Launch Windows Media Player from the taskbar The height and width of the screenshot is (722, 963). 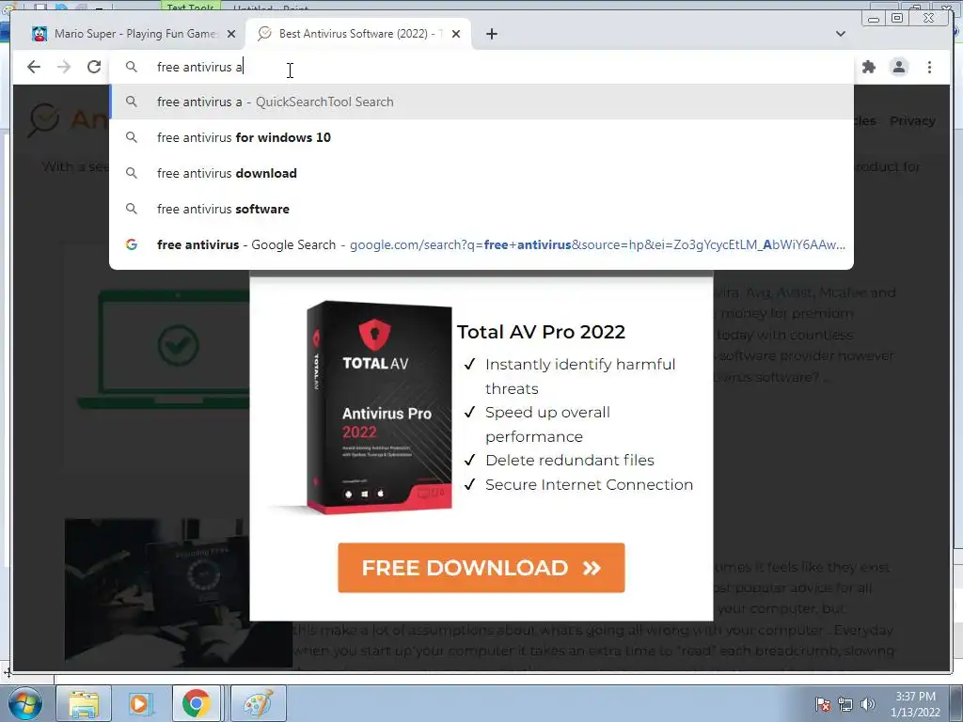(140, 704)
